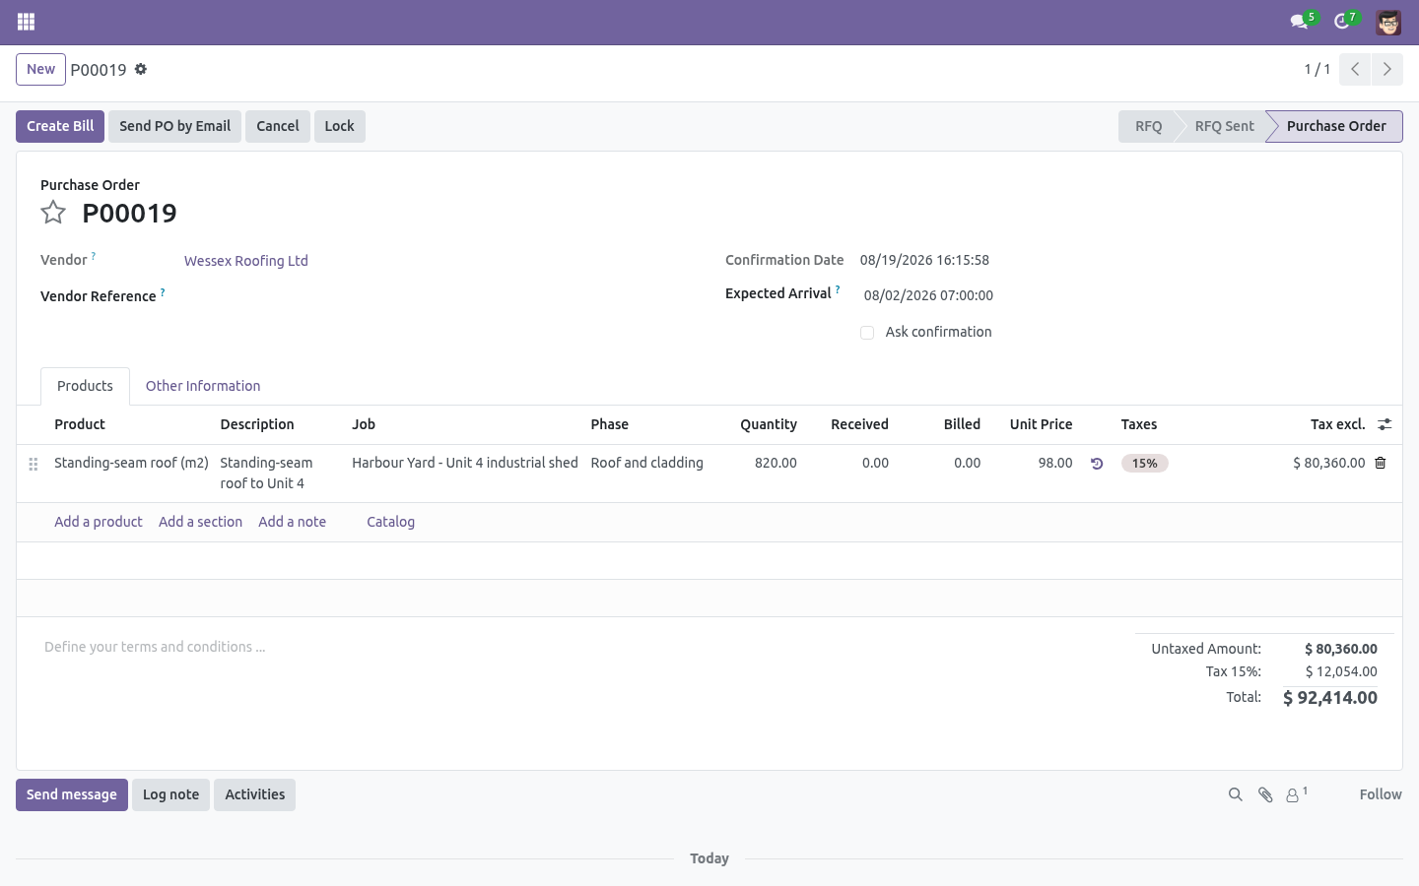Click the Total $ 92,414.00 amount
The height and width of the screenshot is (886, 1419).
pos(1330,698)
